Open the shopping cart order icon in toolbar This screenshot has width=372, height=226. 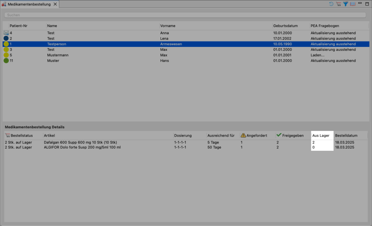point(338,4)
